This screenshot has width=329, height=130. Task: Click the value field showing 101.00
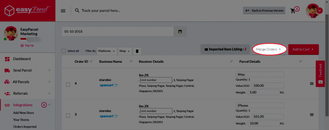(268, 117)
